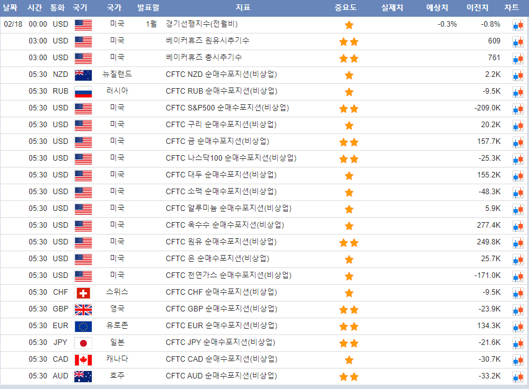The width and height of the screenshot is (529, 389).
Task: Open chart icon for CFTC 원유 순매수포지션
Action: click(517, 243)
